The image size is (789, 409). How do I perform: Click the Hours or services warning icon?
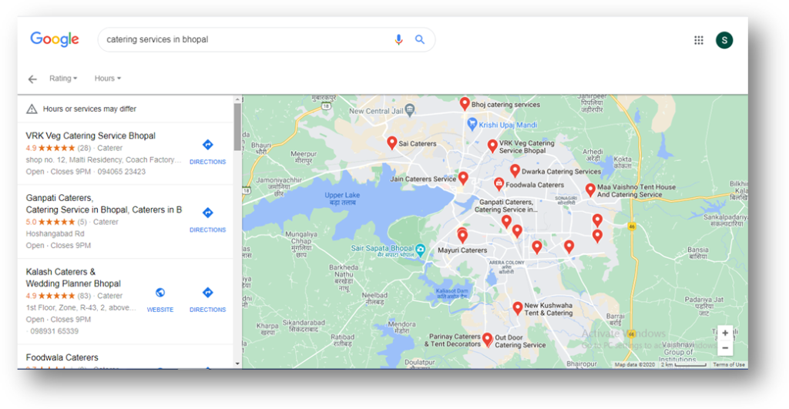coord(32,109)
